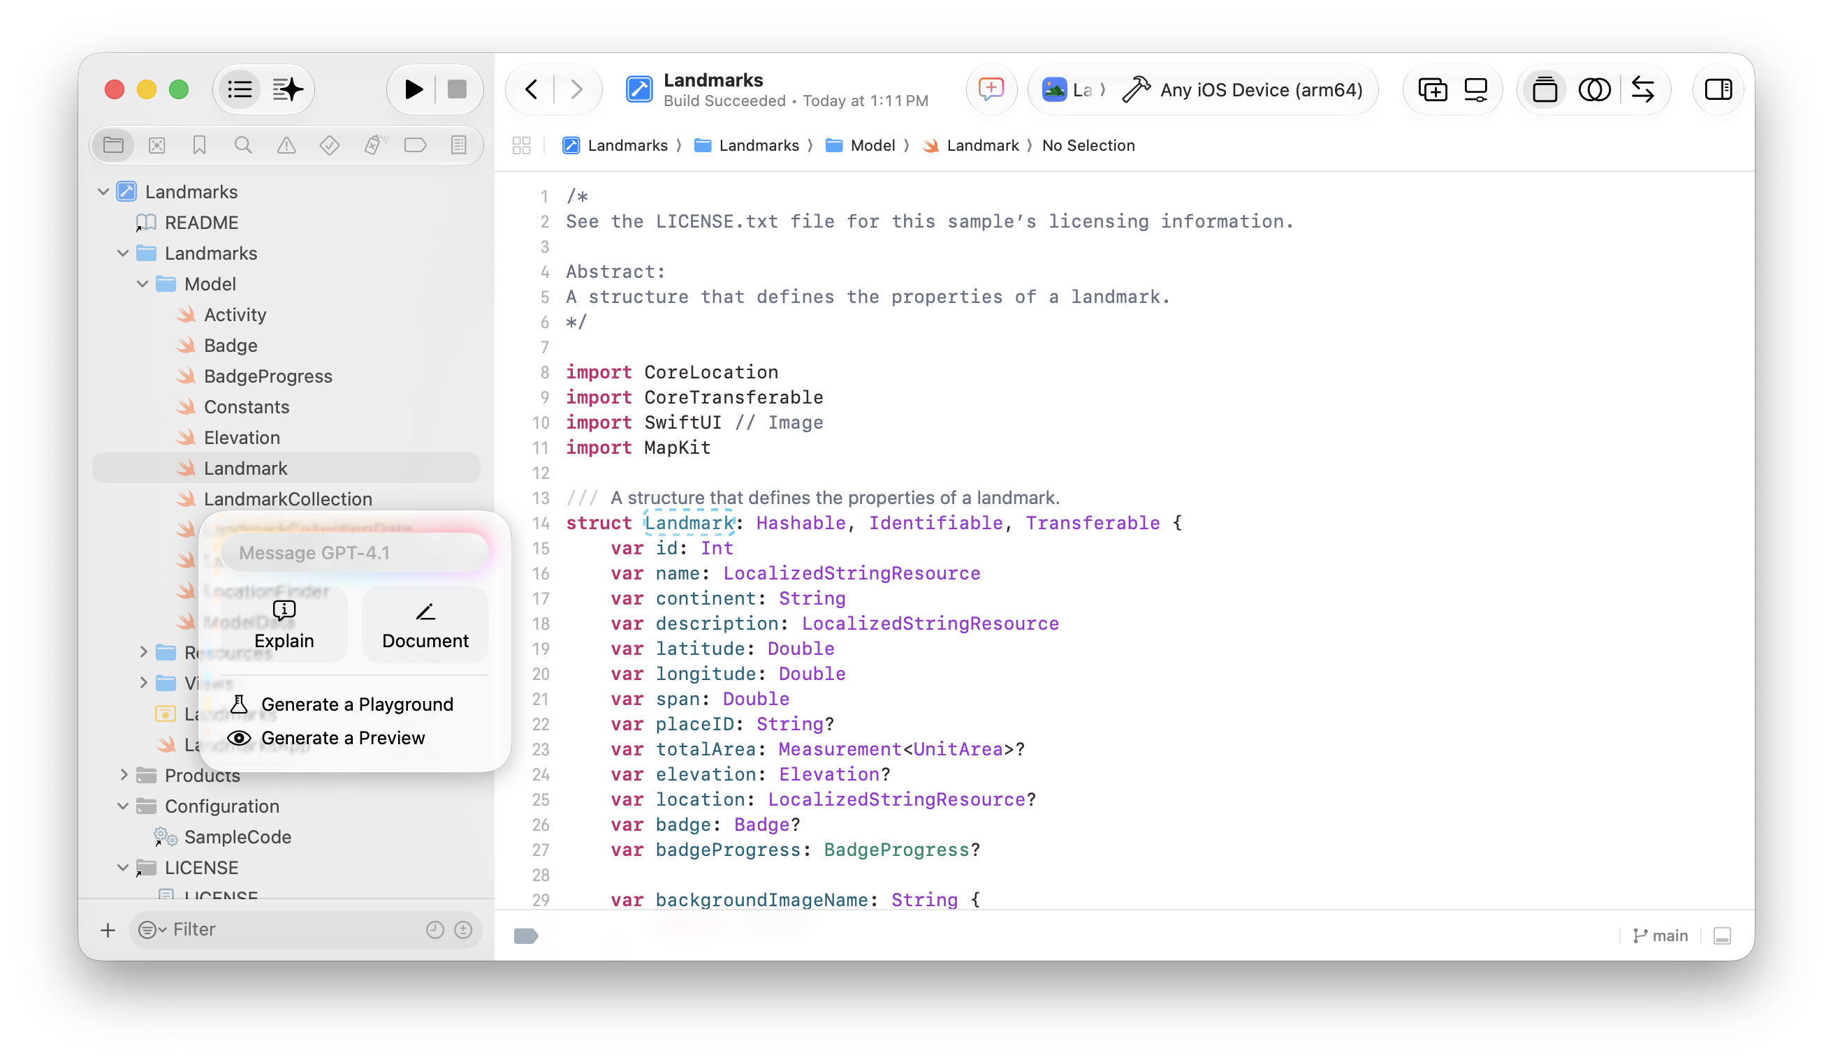Open the Breakpoint navigator tab
The height and width of the screenshot is (1064, 1833).
click(416, 145)
